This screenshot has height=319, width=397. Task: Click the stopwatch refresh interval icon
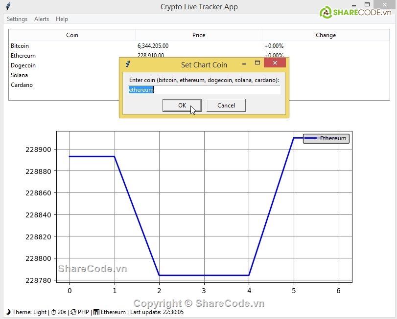[x=53, y=312]
